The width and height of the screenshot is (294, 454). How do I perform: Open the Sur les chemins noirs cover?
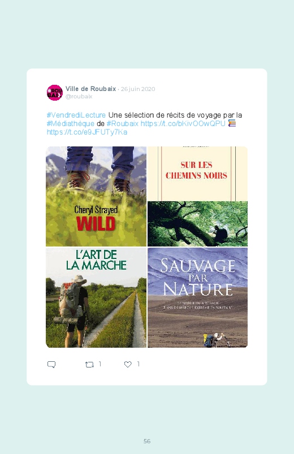click(x=197, y=196)
